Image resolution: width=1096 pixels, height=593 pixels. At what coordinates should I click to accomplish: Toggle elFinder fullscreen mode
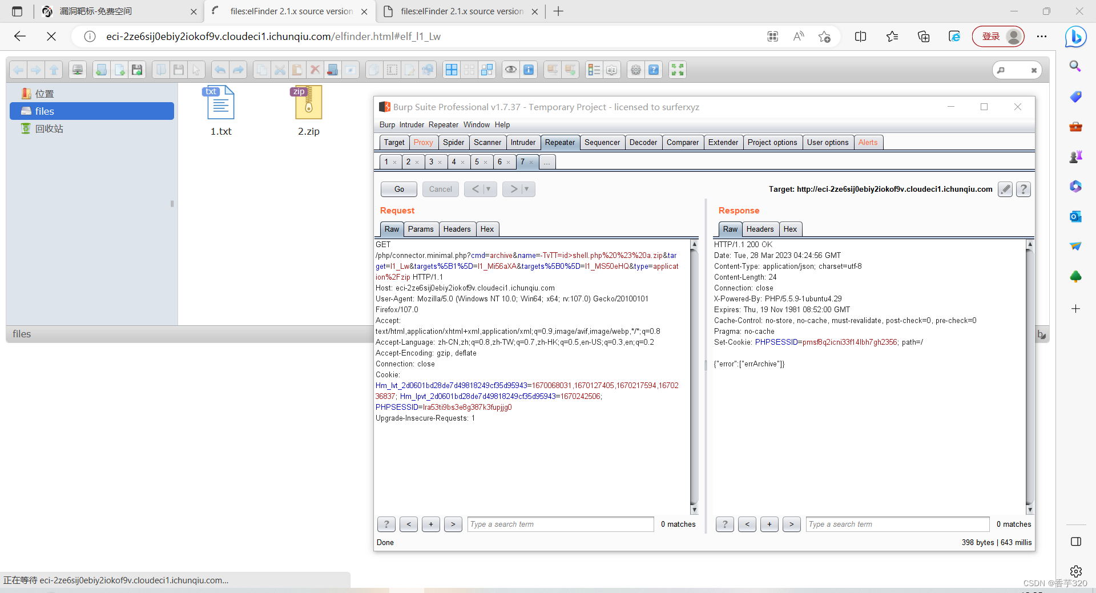click(x=678, y=70)
